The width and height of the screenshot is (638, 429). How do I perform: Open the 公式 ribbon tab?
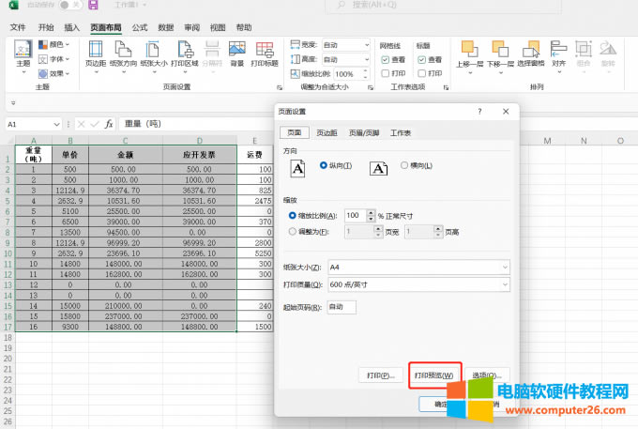coord(140,27)
